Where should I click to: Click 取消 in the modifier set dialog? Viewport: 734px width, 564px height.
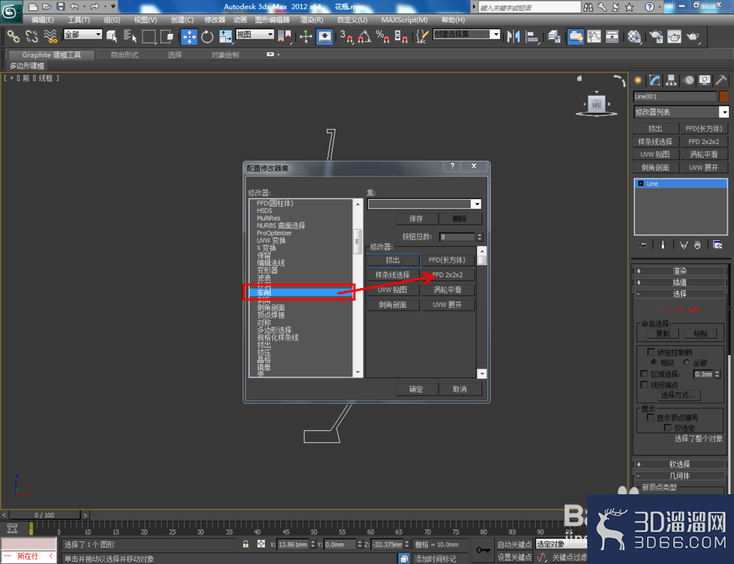click(x=459, y=388)
